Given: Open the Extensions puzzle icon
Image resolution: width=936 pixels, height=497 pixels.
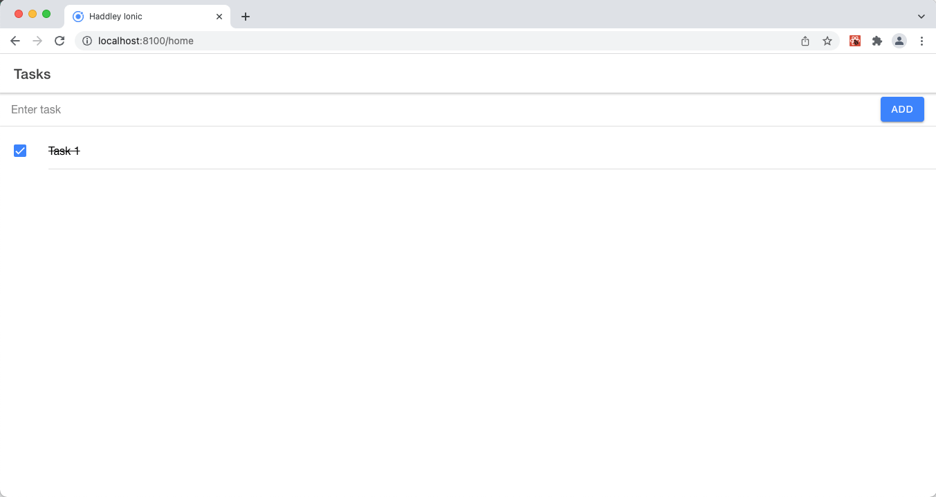Looking at the screenshot, I should tap(877, 41).
